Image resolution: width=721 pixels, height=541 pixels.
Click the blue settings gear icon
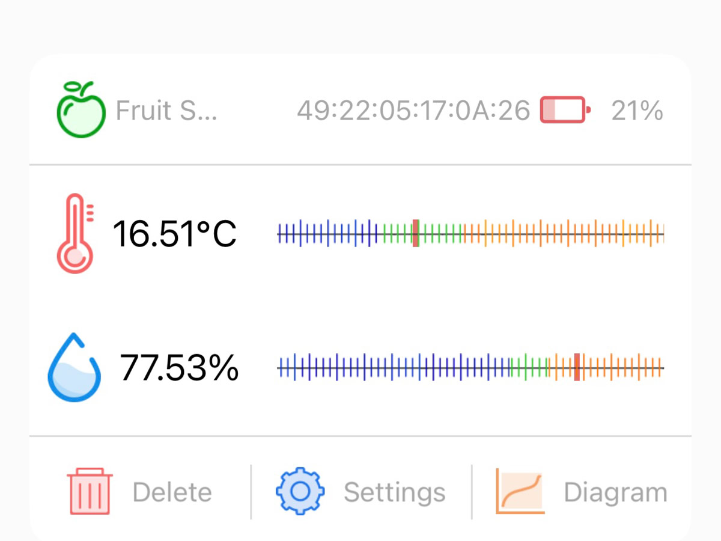point(300,491)
